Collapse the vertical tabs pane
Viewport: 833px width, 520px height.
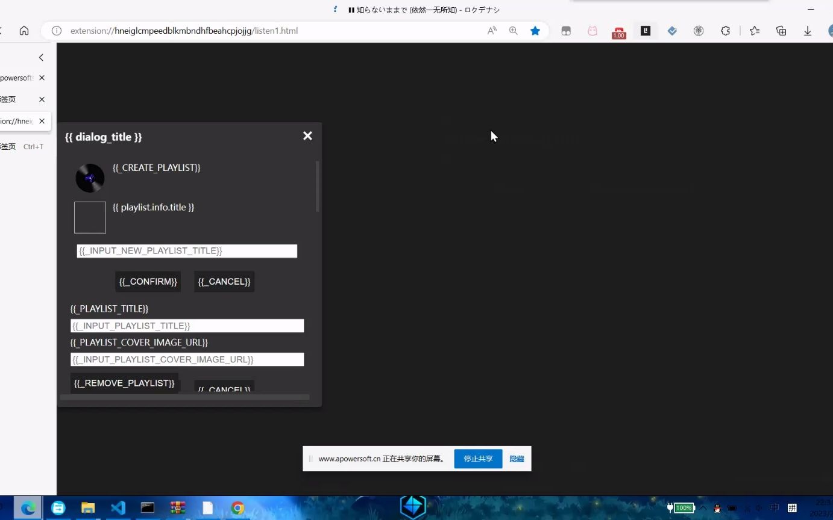pyautogui.click(x=41, y=58)
